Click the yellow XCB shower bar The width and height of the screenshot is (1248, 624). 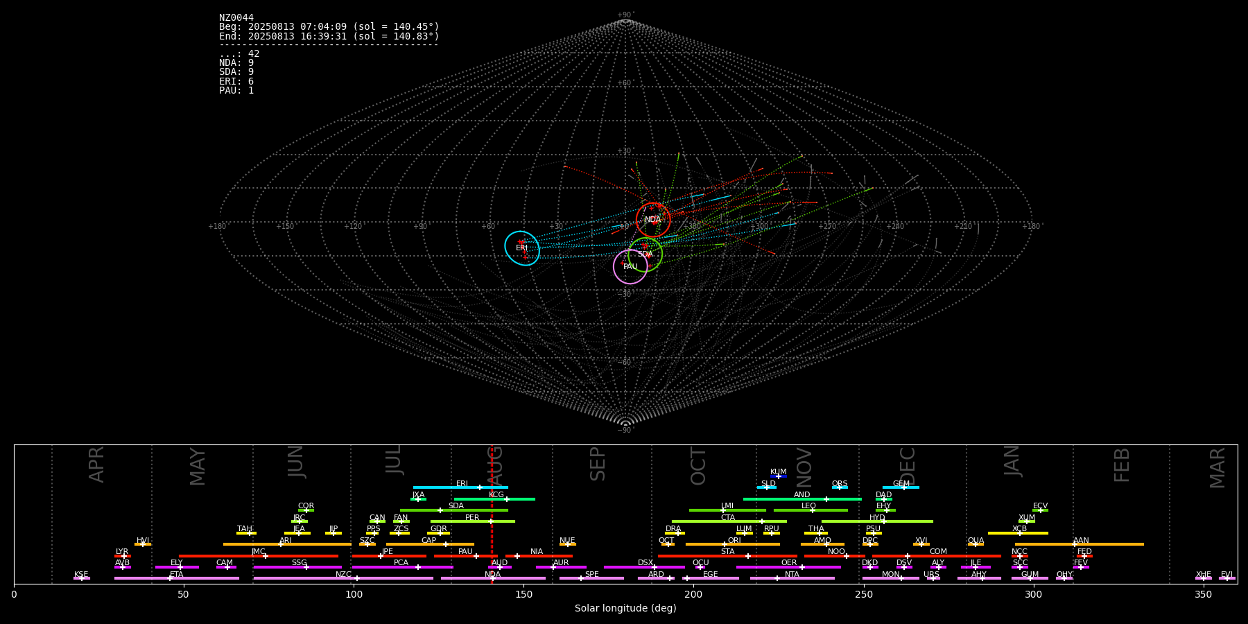coord(1018,533)
